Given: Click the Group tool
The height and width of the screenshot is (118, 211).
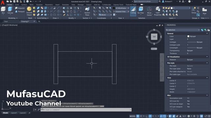Looking at the screenshot, I should coord(194,10).
